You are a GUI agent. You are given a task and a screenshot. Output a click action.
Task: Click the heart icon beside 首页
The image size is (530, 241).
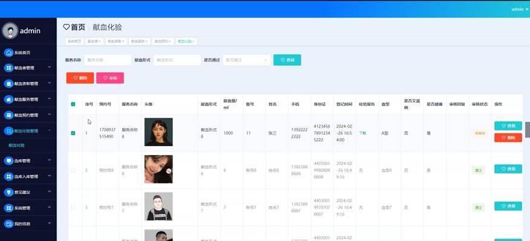(x=67, y=27)
